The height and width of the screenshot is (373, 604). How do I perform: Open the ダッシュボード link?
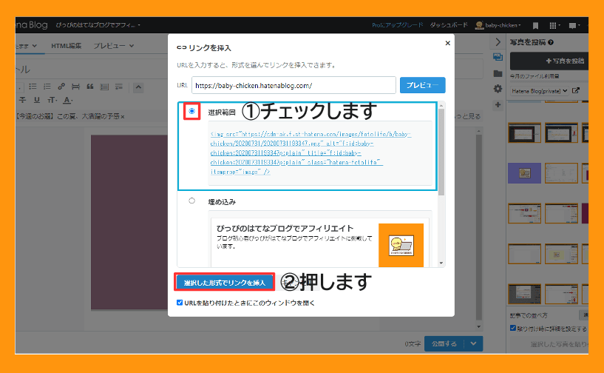[x=449, y=25]
